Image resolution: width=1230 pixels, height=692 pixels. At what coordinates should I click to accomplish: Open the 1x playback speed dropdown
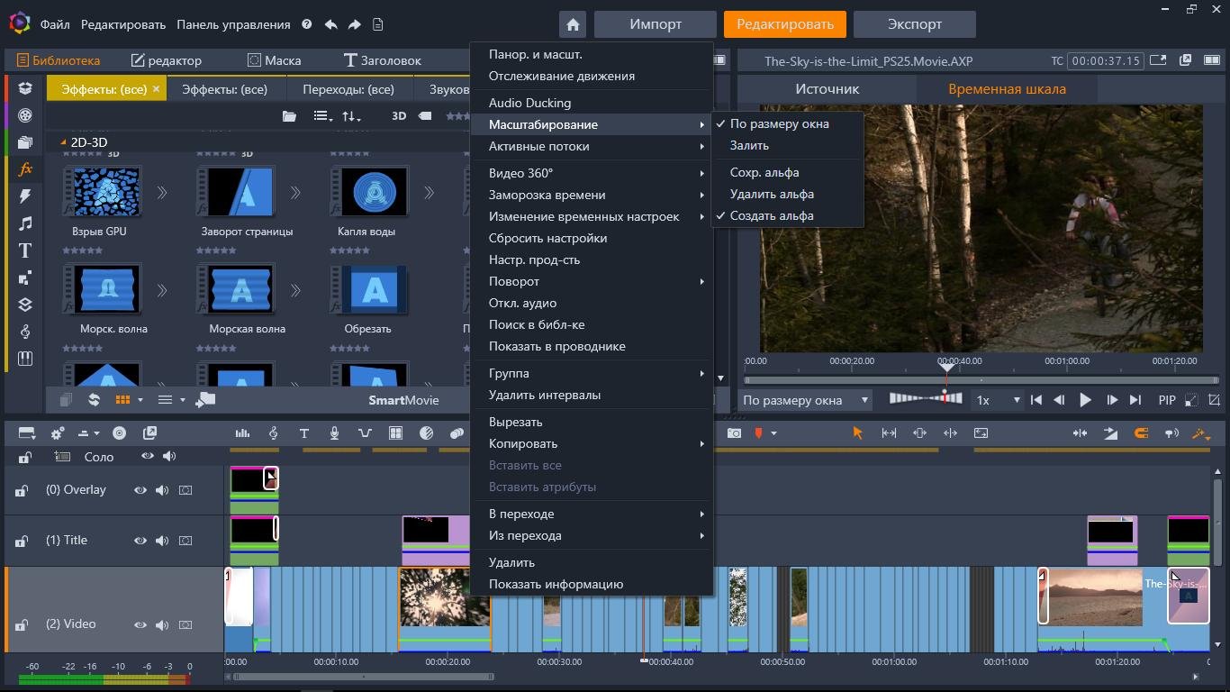pos(998,400)
